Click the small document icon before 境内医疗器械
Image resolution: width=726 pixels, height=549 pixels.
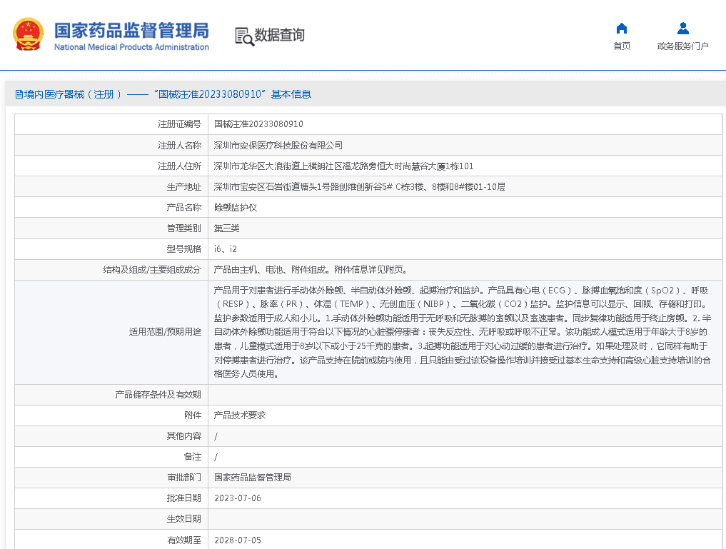19,94
